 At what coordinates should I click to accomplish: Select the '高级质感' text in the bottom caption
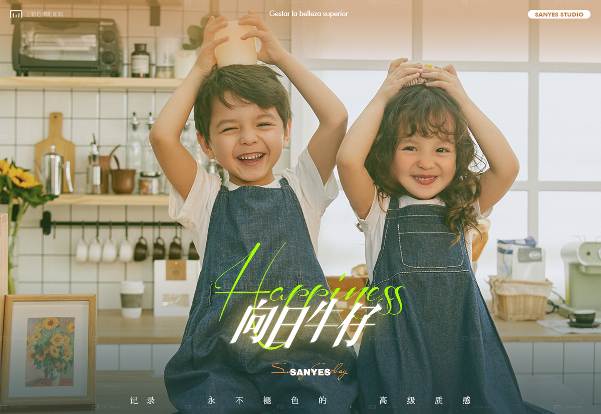click(425, 400)
